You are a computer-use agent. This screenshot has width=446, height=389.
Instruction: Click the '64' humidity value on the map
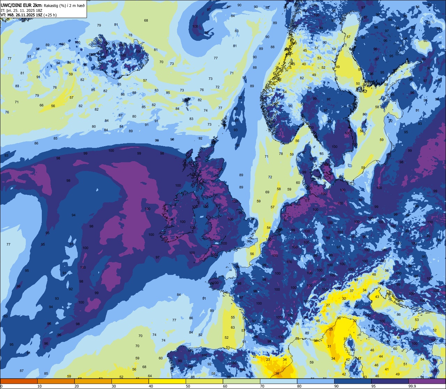coord(150,376)
